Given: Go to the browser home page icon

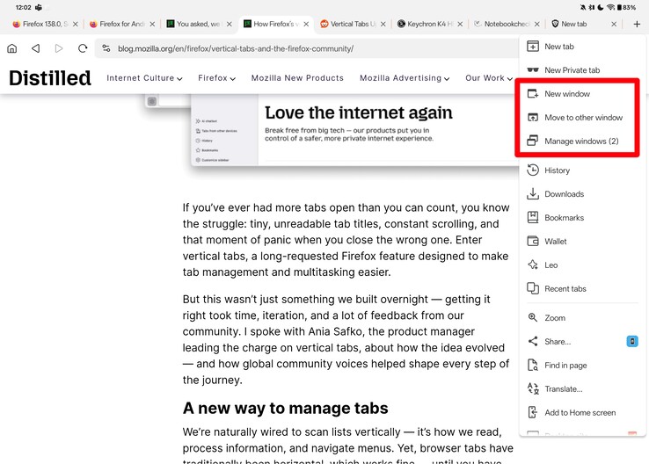Looking at the screenshot, I should [12, 48].
